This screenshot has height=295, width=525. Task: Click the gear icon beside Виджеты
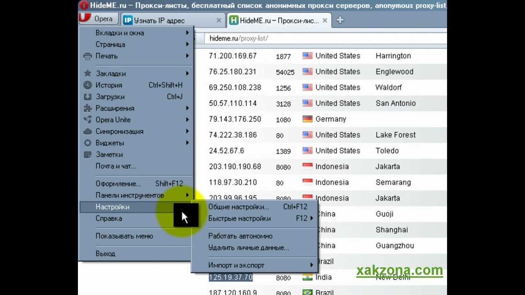tap(87, 143)
